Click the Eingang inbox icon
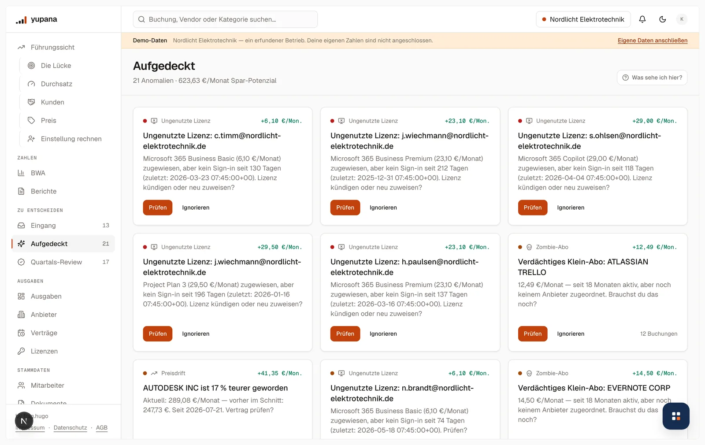Viewport: 705px width, 445px height. 21,226
